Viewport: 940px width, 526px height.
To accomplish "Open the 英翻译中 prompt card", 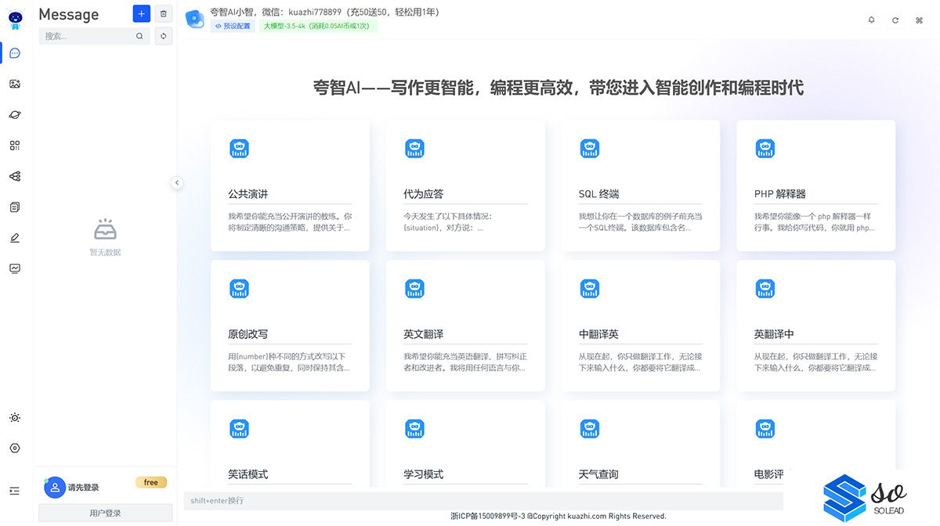I will (815, 326).
